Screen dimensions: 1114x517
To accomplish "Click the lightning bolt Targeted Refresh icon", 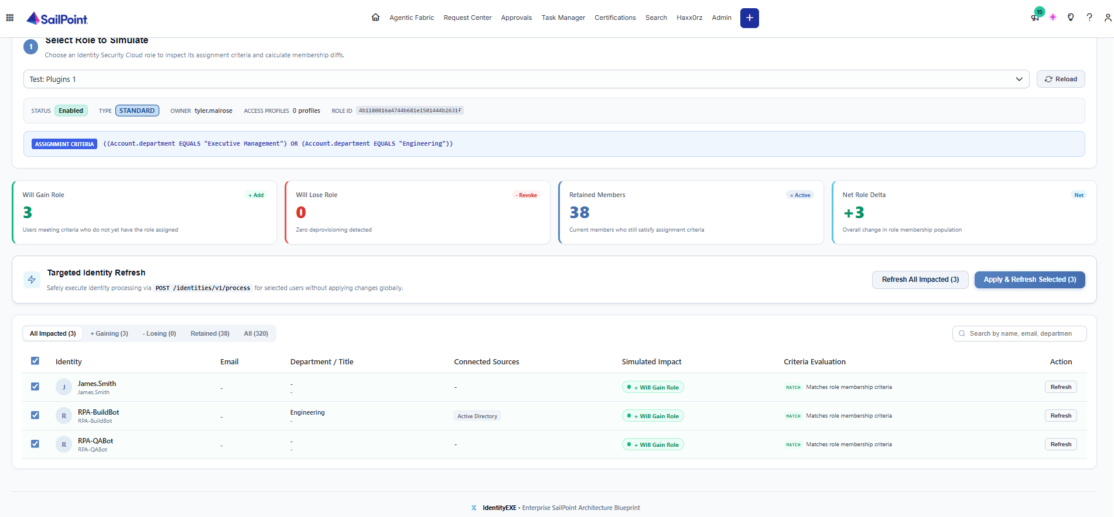I will coord(32,280).
